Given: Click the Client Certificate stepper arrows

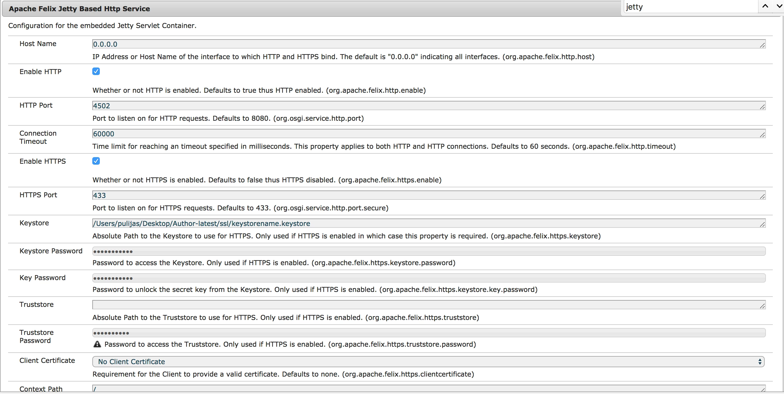Looking at the screenshot, I should click(760, 362).
